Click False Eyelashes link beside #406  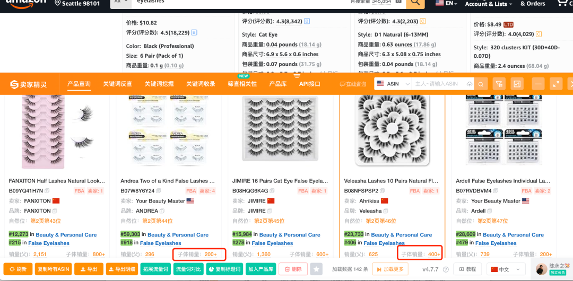pos(384,243)
